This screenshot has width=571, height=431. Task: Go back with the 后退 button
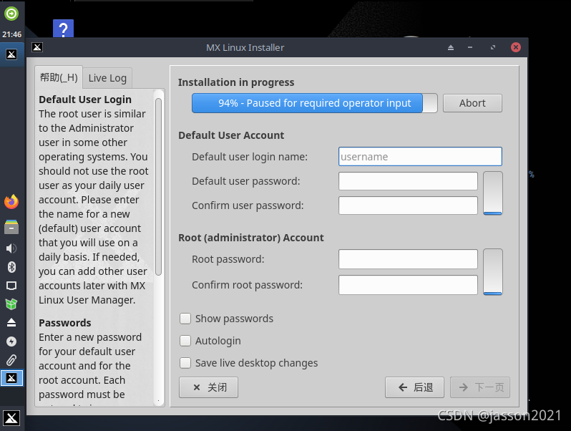coord(414,387)
